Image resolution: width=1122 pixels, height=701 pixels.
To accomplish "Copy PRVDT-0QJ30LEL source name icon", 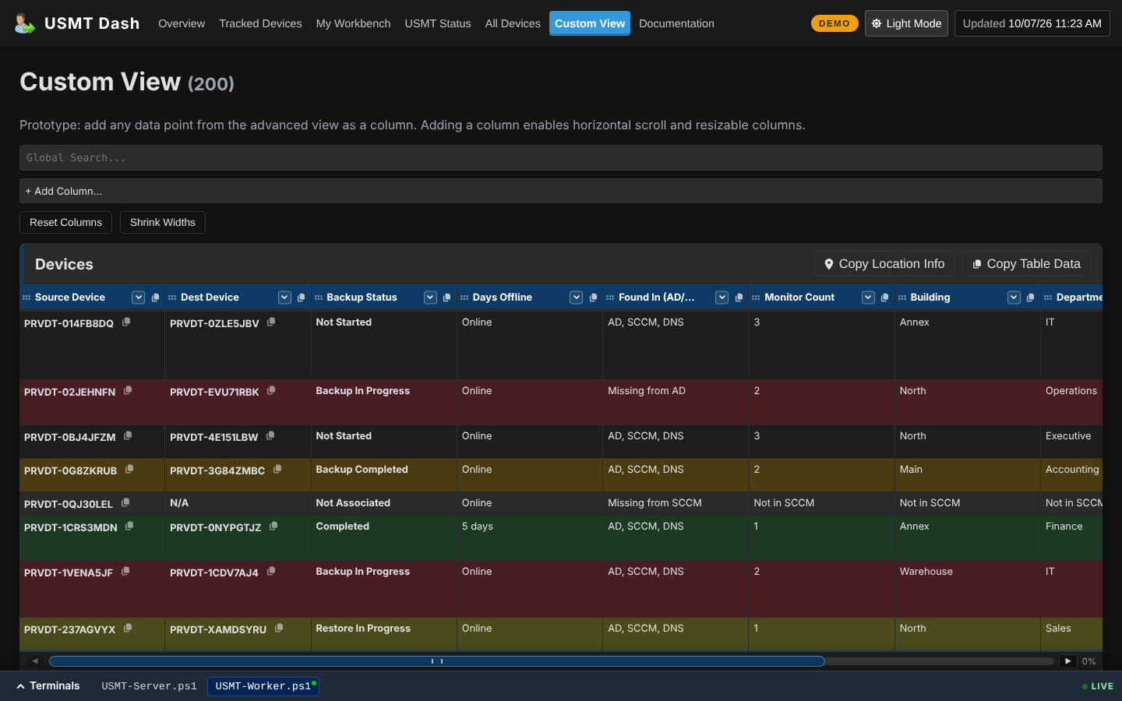I will click(125, 502).
